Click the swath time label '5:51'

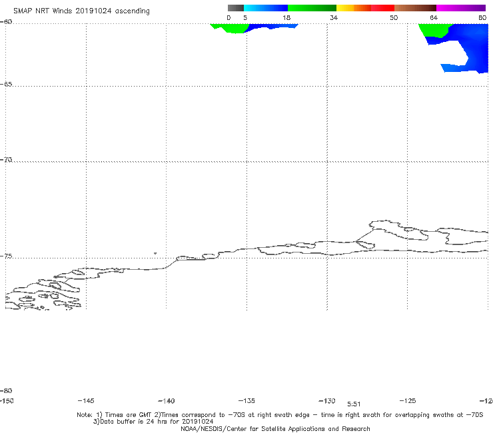354,404
